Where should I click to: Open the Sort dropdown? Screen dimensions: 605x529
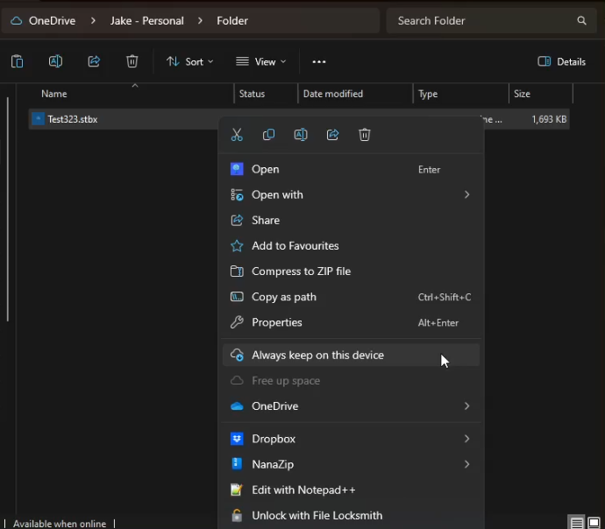(x=190, y=61)
